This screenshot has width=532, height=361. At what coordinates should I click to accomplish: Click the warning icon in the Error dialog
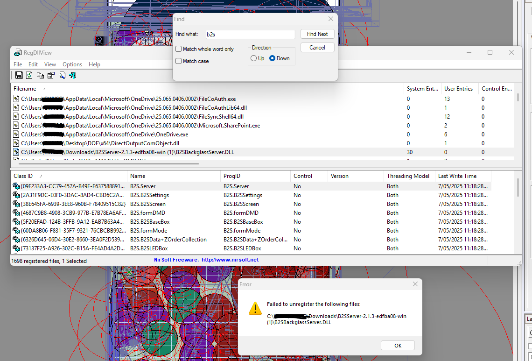click(x=255, y=308)
